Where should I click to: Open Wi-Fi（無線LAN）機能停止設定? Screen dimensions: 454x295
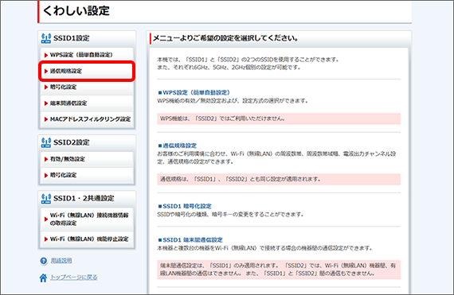[87, 239]
